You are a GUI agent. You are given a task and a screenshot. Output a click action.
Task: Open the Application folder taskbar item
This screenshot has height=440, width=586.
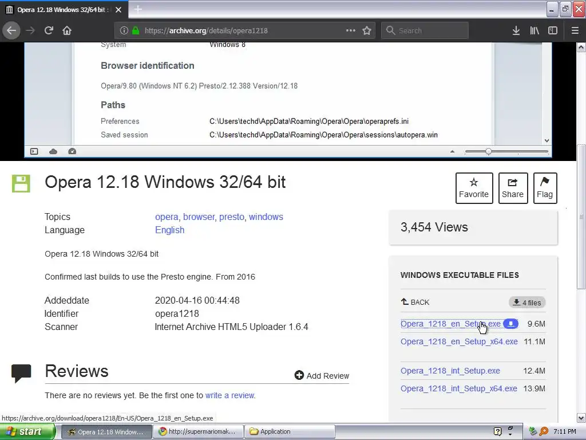point(290,432)
